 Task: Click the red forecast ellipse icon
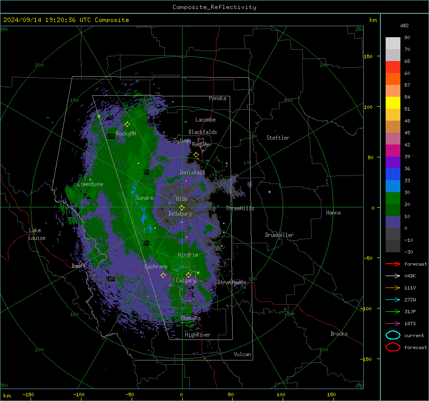pos(393,347)
